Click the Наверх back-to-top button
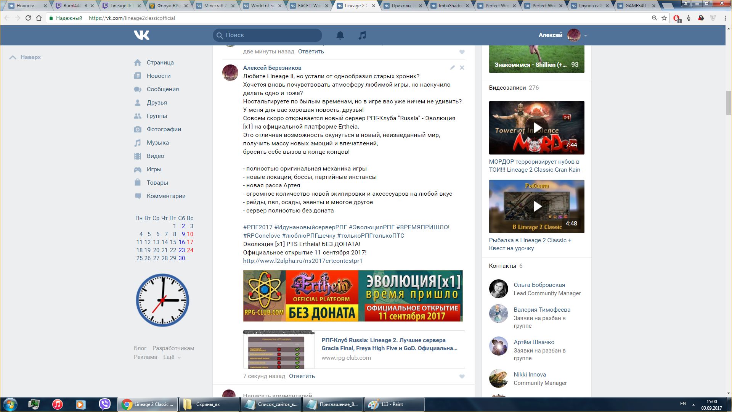Viewport: 732px width, 412px height. [x=25, y=57]
